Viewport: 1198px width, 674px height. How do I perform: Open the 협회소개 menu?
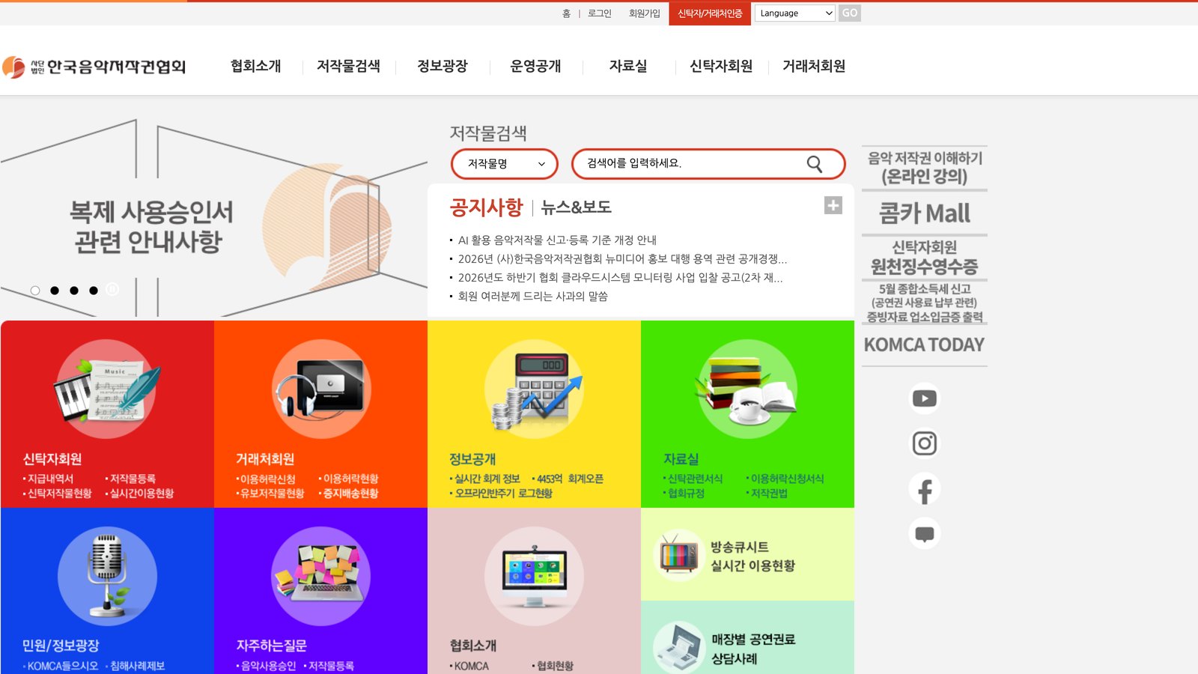[256, 66]
